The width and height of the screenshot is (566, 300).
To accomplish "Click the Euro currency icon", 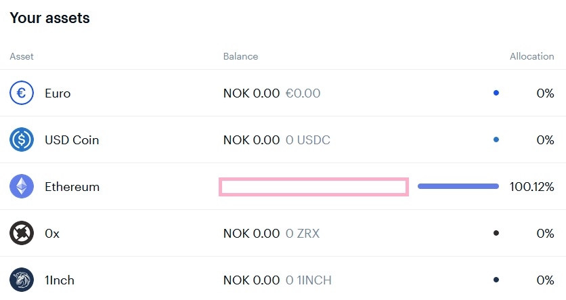I will [x=22, y=93].
